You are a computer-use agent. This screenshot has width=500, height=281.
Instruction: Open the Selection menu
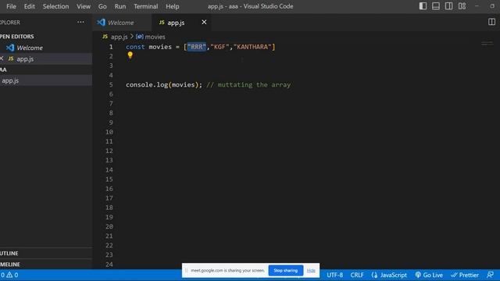point(55,6)
